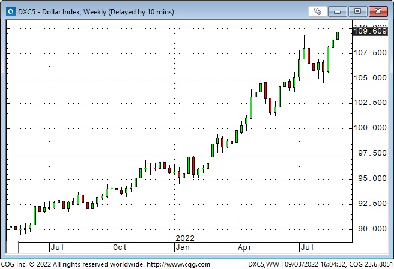This screenshot has width=394, height=269.
Task: Minimize the Dollar Index chart window
Action: point(337,11)
